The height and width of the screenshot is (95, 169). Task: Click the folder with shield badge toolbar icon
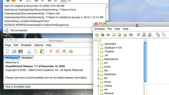tap(102, 35)
